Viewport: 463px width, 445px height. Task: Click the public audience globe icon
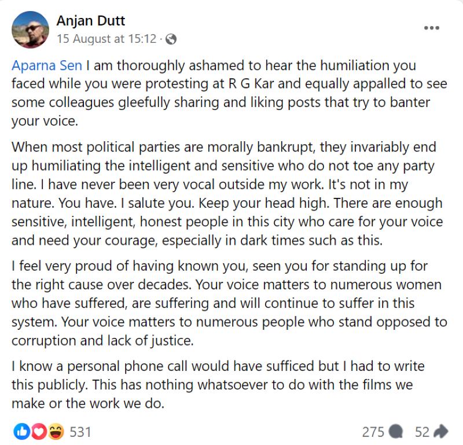(171, 39)
